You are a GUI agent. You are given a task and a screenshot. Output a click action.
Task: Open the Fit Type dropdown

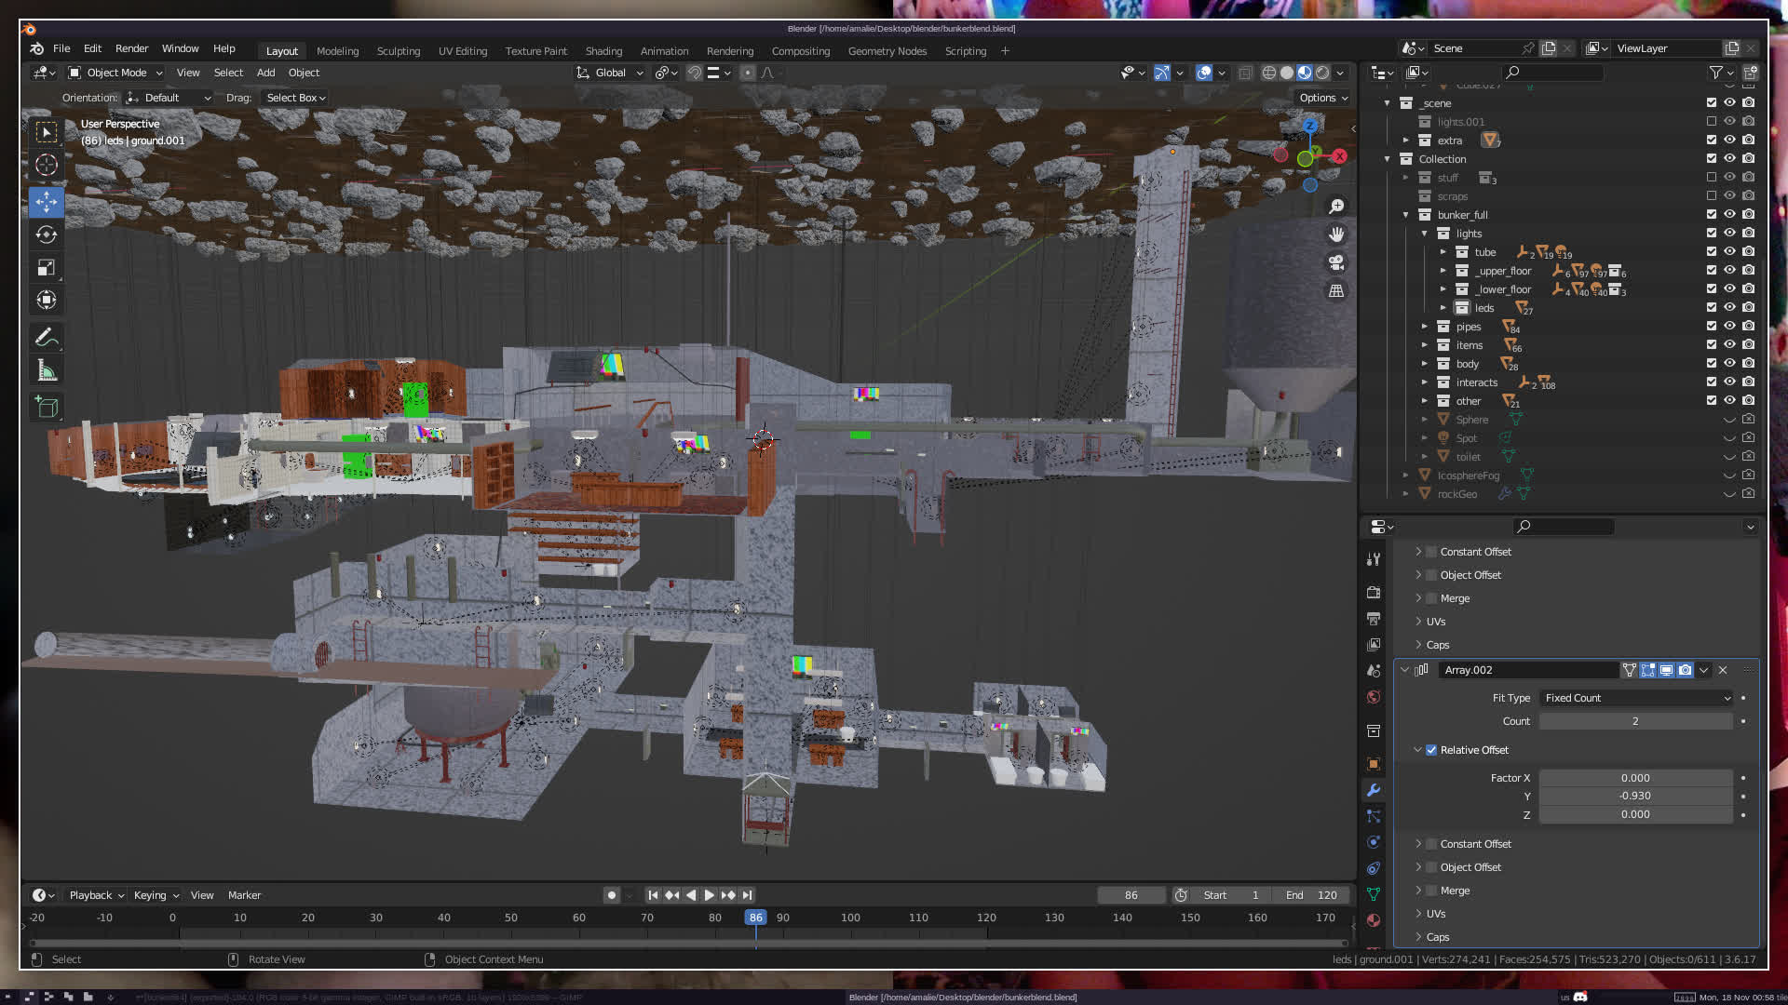(x=1636, y=698)
